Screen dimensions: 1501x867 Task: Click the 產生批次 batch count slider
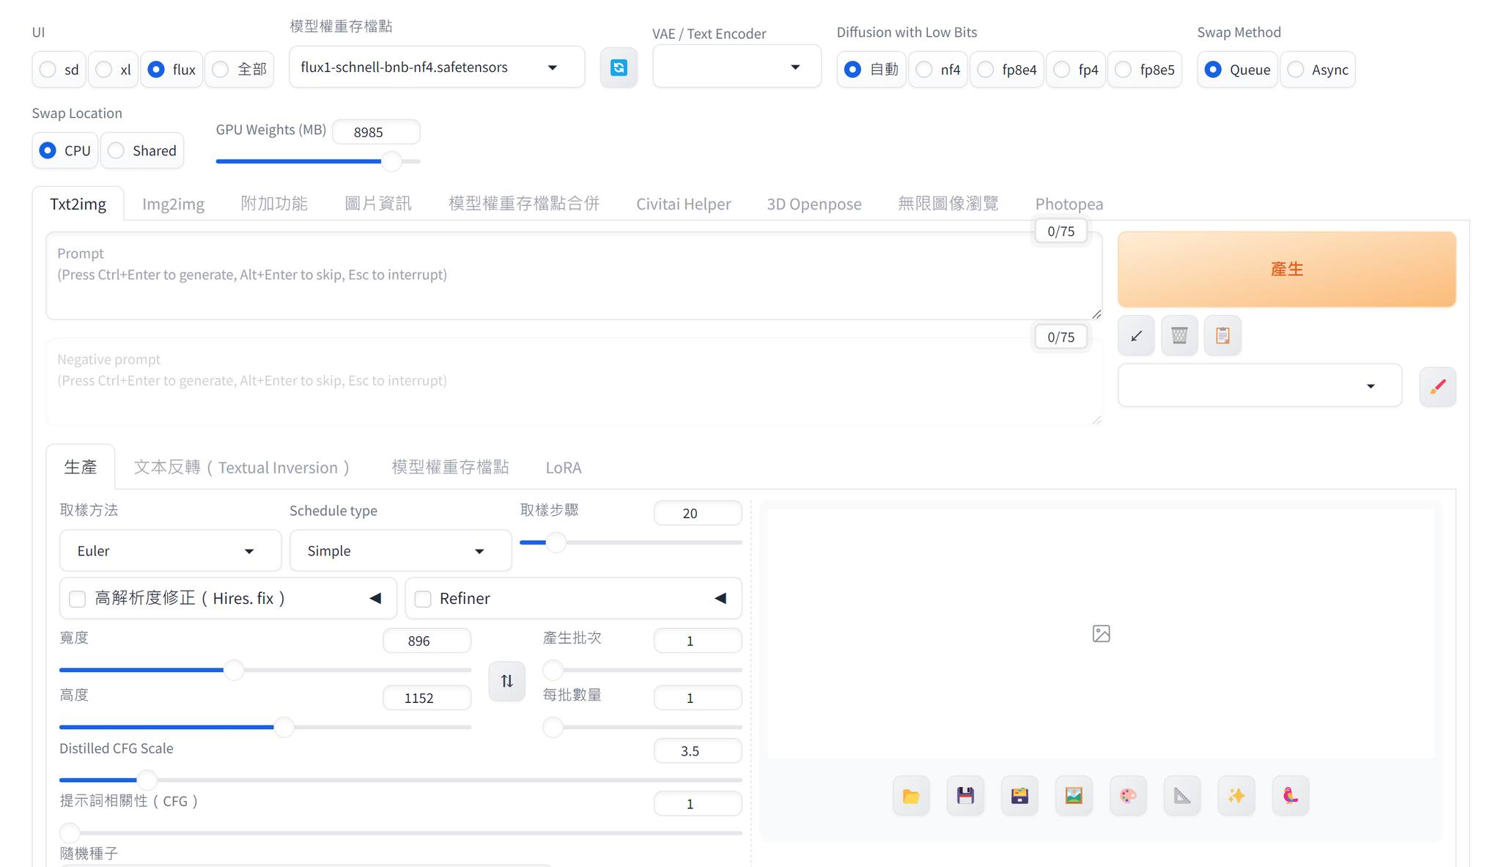pyautogui.click(x=642, y=670)
